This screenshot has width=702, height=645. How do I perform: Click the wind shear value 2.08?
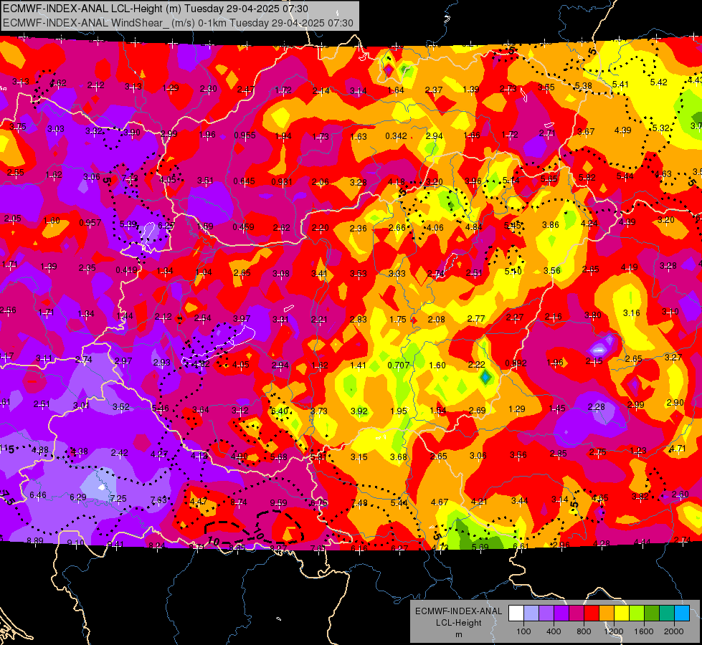coord(437,320)
